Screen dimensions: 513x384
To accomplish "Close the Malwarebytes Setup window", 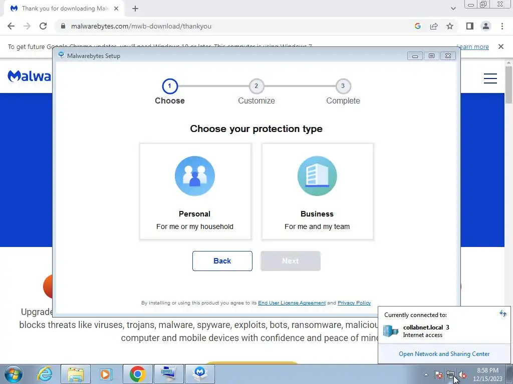I will 448,56.
